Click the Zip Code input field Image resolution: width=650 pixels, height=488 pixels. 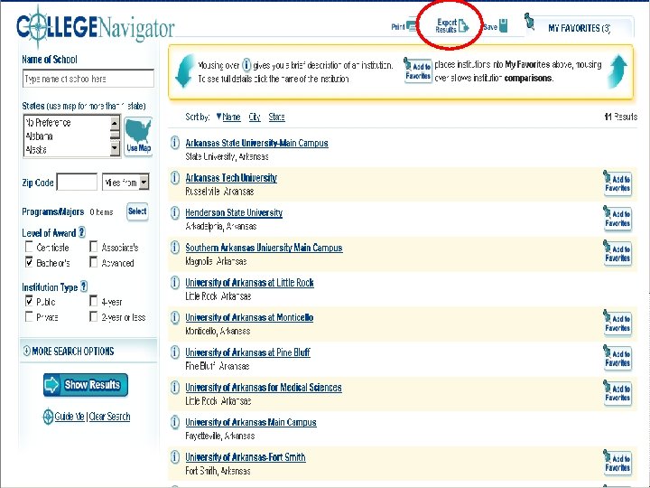point(77,182)
